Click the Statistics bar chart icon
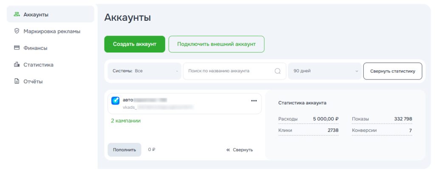Viewport: 435px width, 173px height. (x=17, y=65)
